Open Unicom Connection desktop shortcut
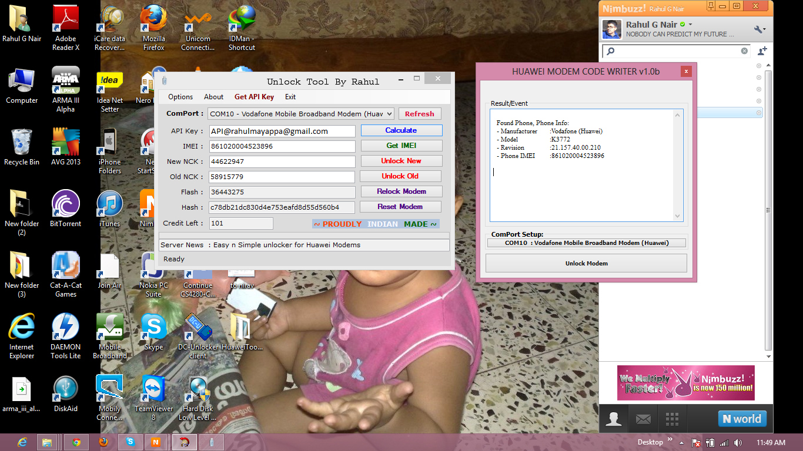The width and height of the screenshot is (803, 451). tap(198, 28)
